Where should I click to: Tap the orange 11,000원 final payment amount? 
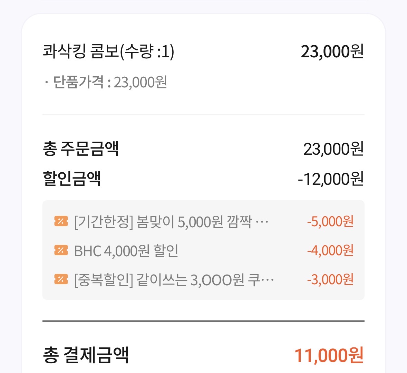[x=328, y=355]
